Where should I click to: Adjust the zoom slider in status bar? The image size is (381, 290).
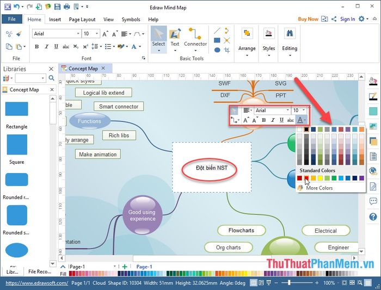[289, 283]
